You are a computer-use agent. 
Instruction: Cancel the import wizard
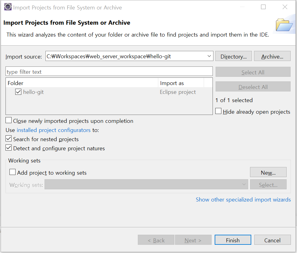(x=272, y=240)
